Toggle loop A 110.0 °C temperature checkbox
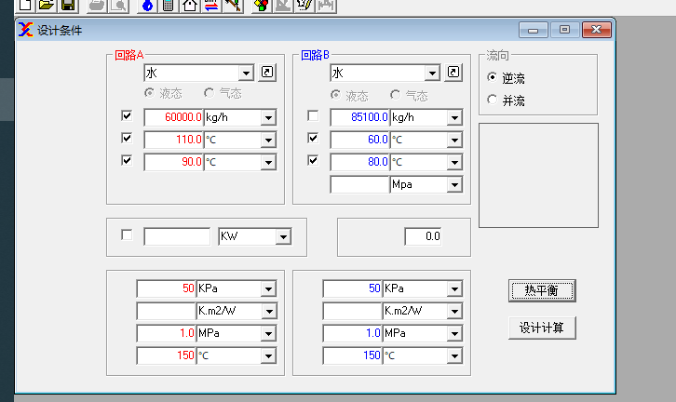This screenshot has width=676, height=402. coord(127,138)
